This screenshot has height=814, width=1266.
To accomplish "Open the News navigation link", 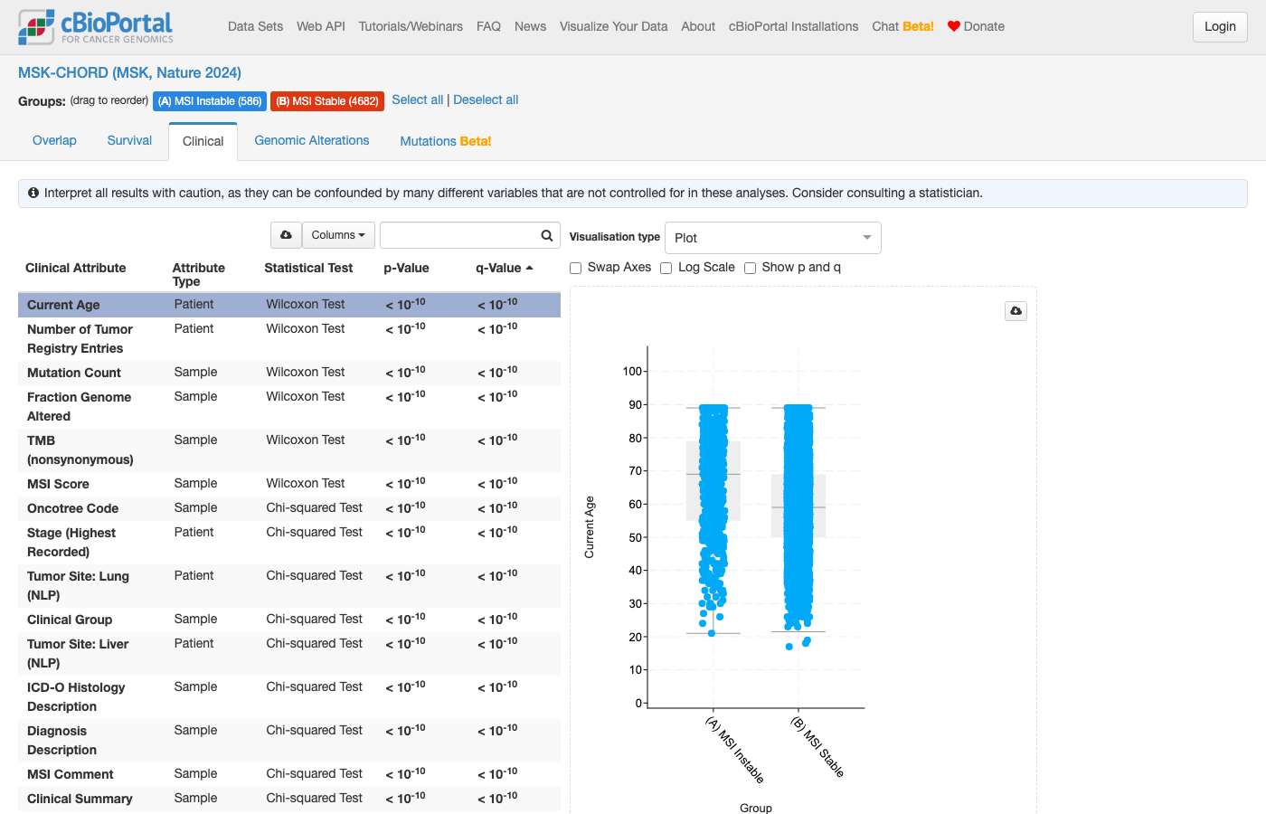I will (530, 26).
